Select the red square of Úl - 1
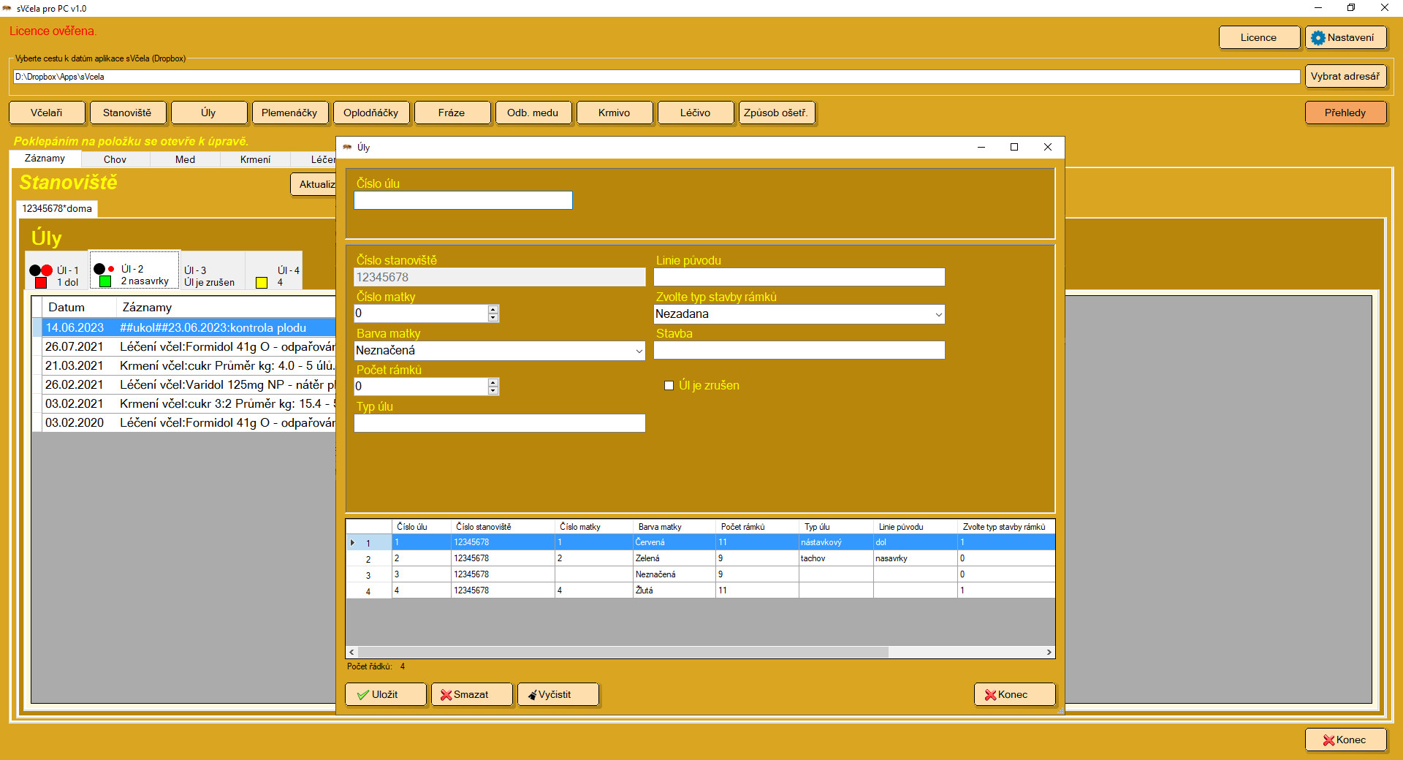The width and height of the screenshot is (1403, 760). (41, 283)
